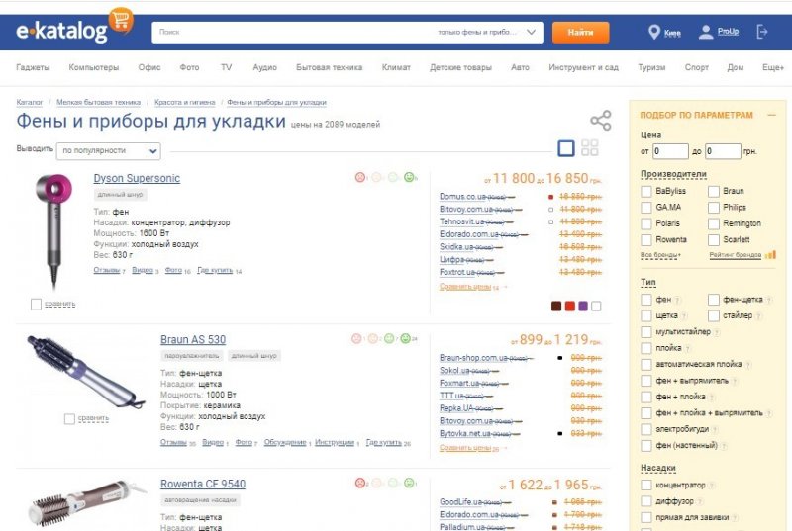This screenshot has height=531, width=792.
Task: Tick the compare checkbox for Braun AS 530
Action: click(x=69, y=418)
